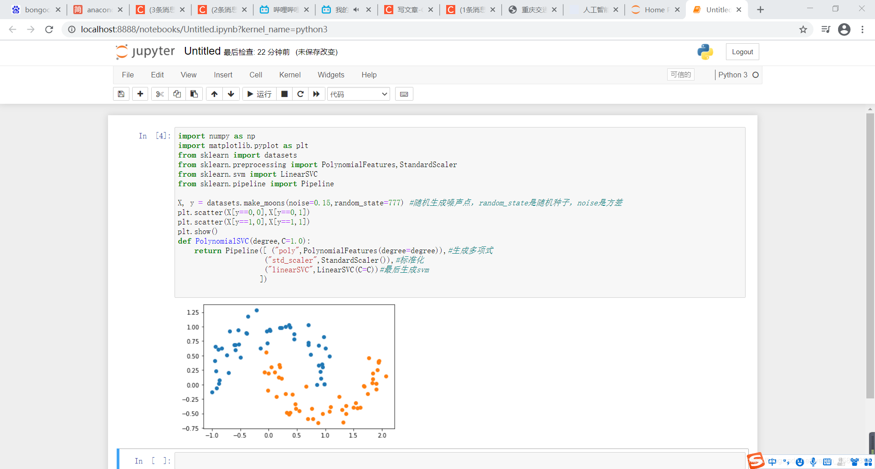Image resolution: width=875 pixels, height=469 pixels.
Task: Open the Insert menu
Action: (223, 75)
